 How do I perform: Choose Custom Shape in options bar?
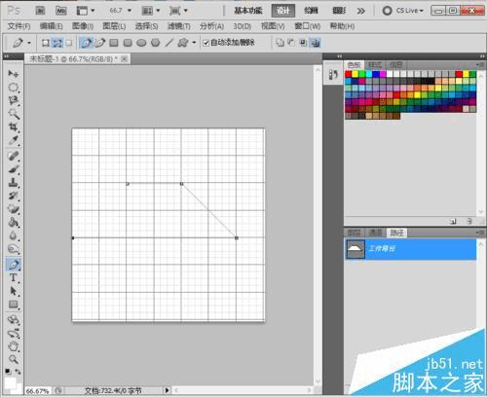point(183,43)
